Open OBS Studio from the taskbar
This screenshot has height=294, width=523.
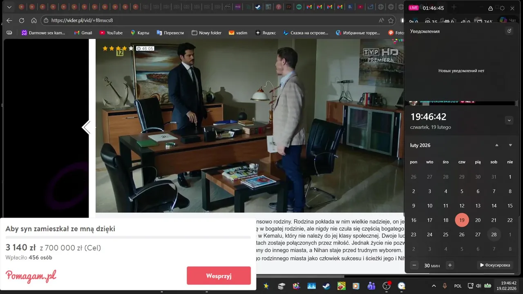point(387,286)
